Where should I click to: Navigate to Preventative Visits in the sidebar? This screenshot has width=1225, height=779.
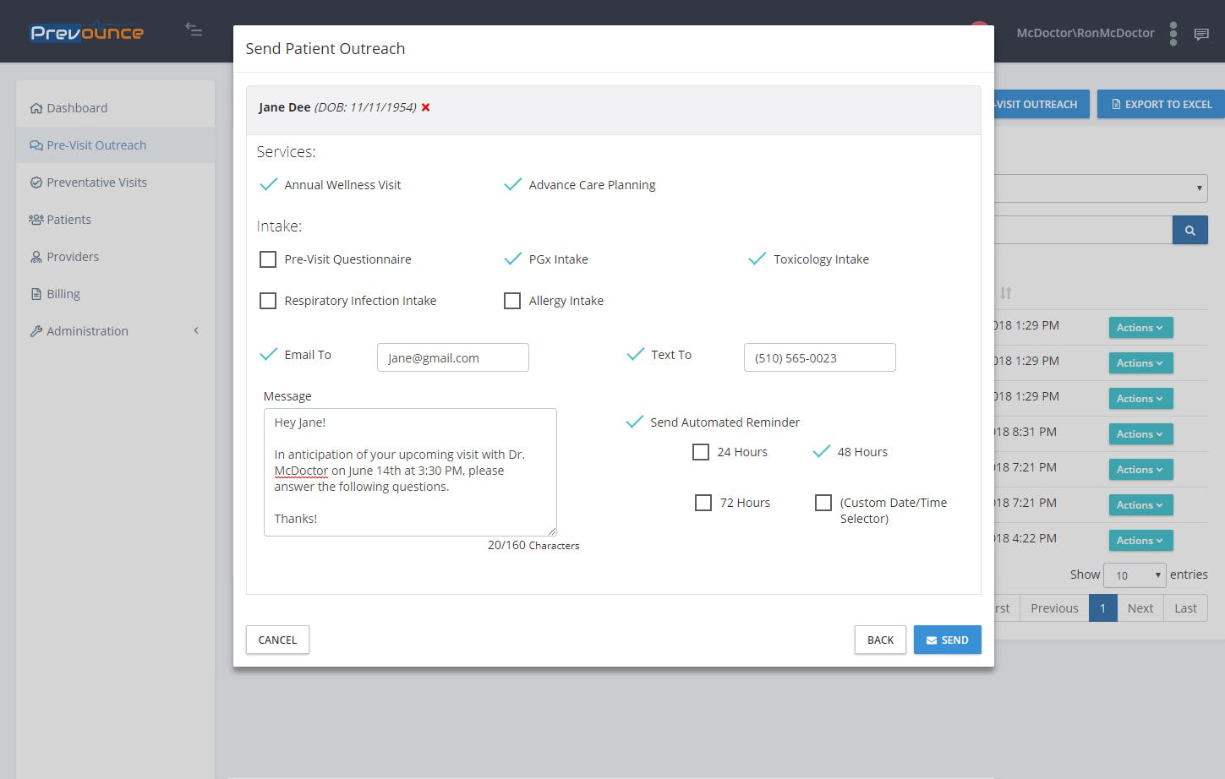96,182
